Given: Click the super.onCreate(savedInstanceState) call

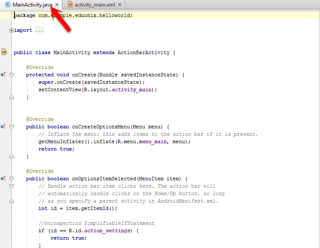Looking at the screenshot, I should pyautogui.click(x=92, y=82).
